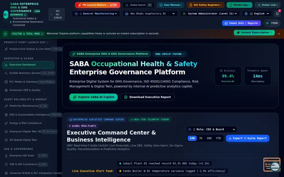Open Product Hunt Visitors & Live Stats
This screenshot has width=284, height=177.
(x=30, y=49)
